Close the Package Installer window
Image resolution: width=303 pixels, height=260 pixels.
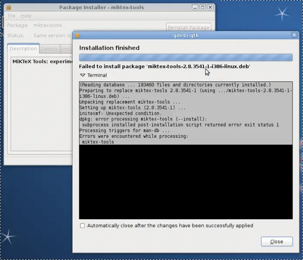(210, 7)
